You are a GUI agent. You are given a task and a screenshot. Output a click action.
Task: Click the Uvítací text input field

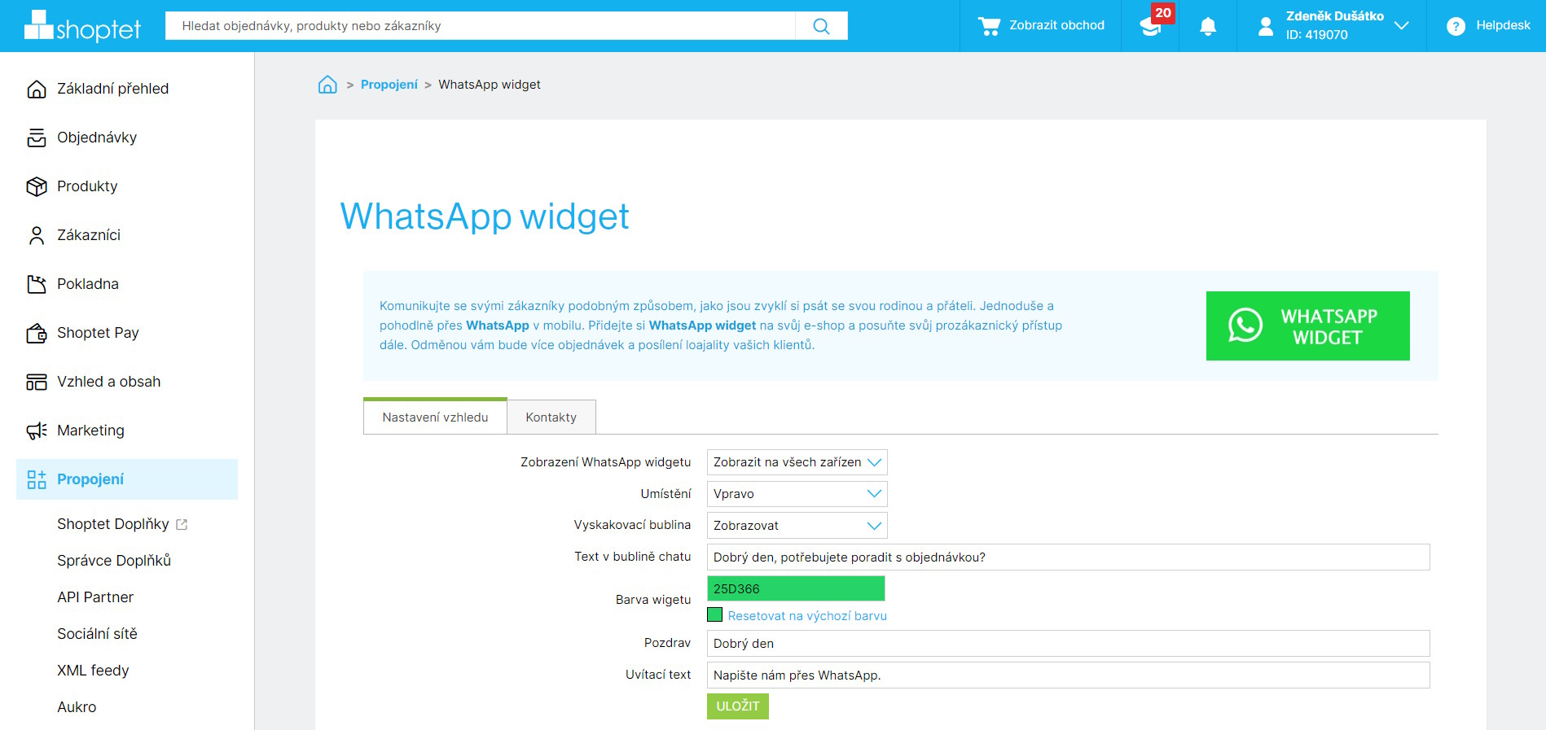tap(1068, 675)
